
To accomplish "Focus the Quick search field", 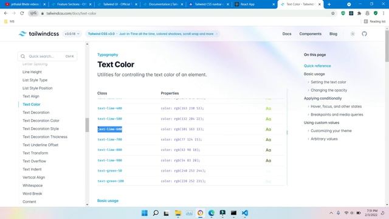I will (47, 57).
